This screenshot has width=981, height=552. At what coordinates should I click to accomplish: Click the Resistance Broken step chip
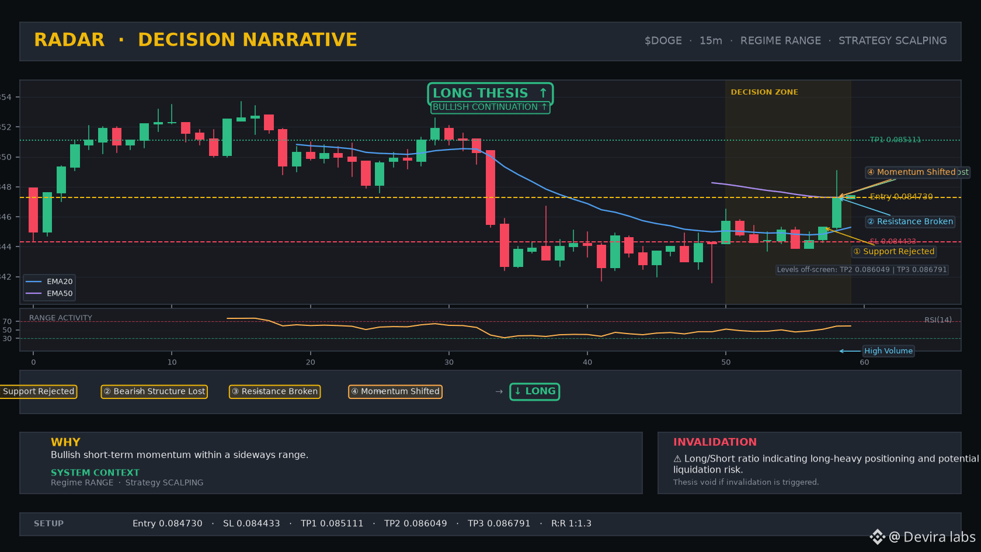[274, 391]
